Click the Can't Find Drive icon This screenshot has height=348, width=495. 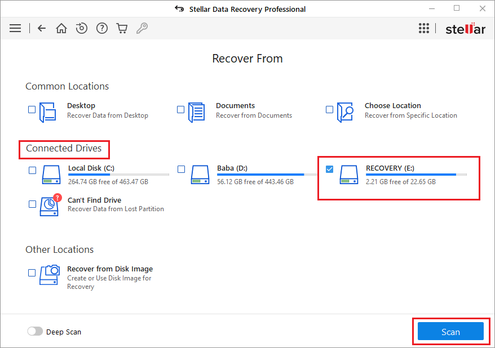[50, 205]
